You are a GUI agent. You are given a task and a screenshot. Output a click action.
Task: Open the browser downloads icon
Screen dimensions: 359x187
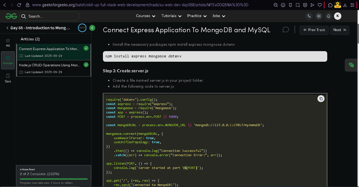[x=345, y=5]
